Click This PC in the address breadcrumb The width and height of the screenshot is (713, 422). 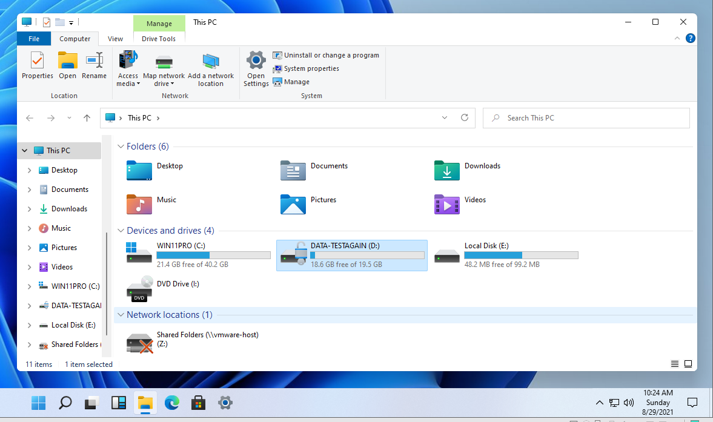point(139,118)
